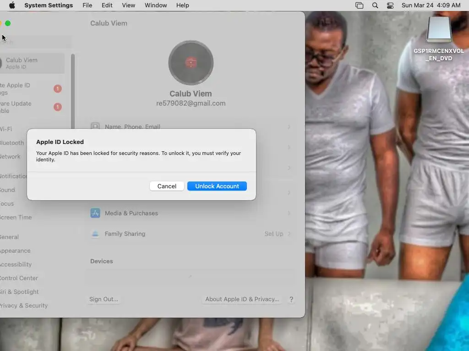Click the Media & Purchases App Store icon

(95, 213)
